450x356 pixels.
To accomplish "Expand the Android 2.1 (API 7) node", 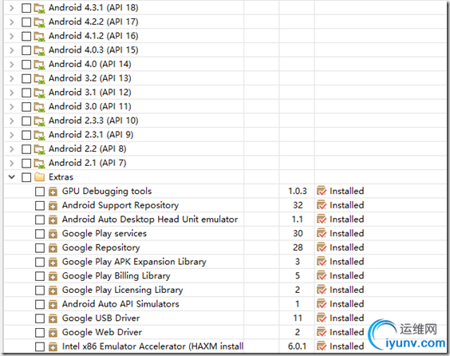I will tap(11, 163).
